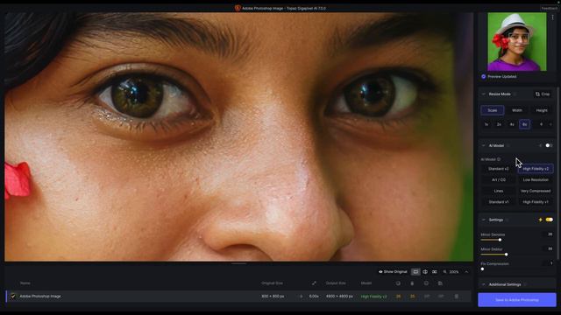The image size is (561, 315).
Task: Expand the Additional Settings section
Action: [x=483, y=284]
